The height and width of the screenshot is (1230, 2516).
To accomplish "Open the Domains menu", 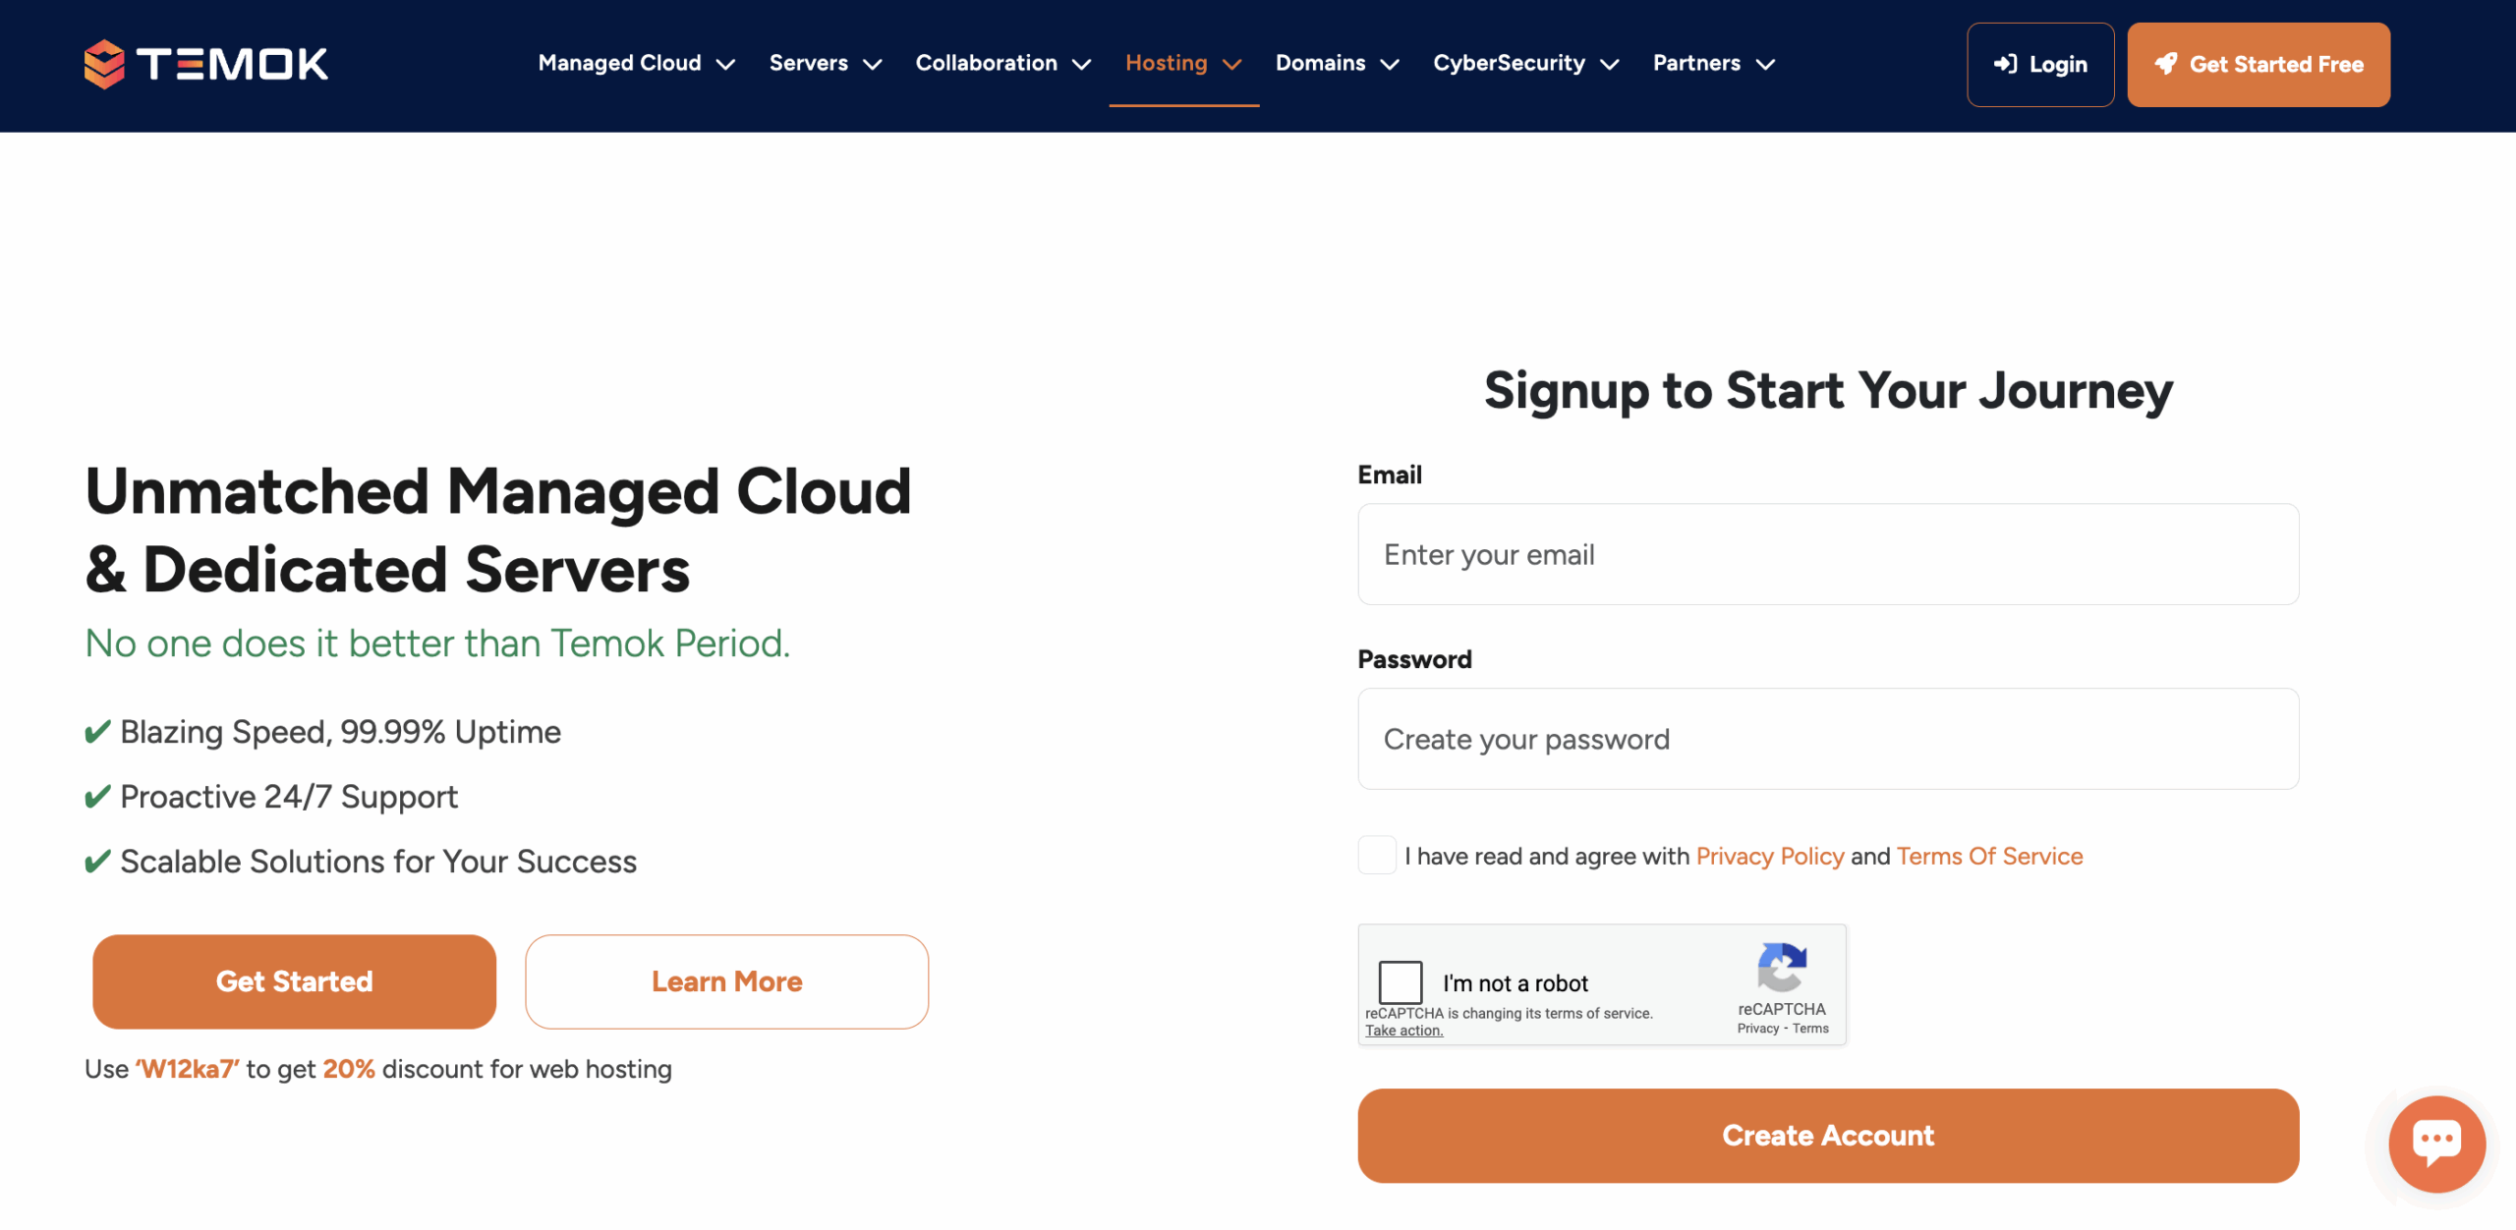I will 1320,63.
